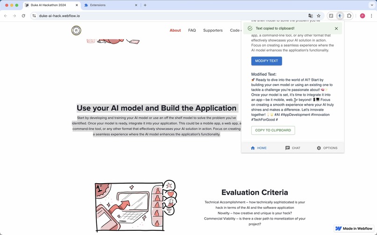Screen dimensions: 377x235
Task: Click the gear icon in popup footer
Action: pos(319,148)
